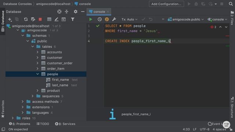Close the console tab

(108, 12)
